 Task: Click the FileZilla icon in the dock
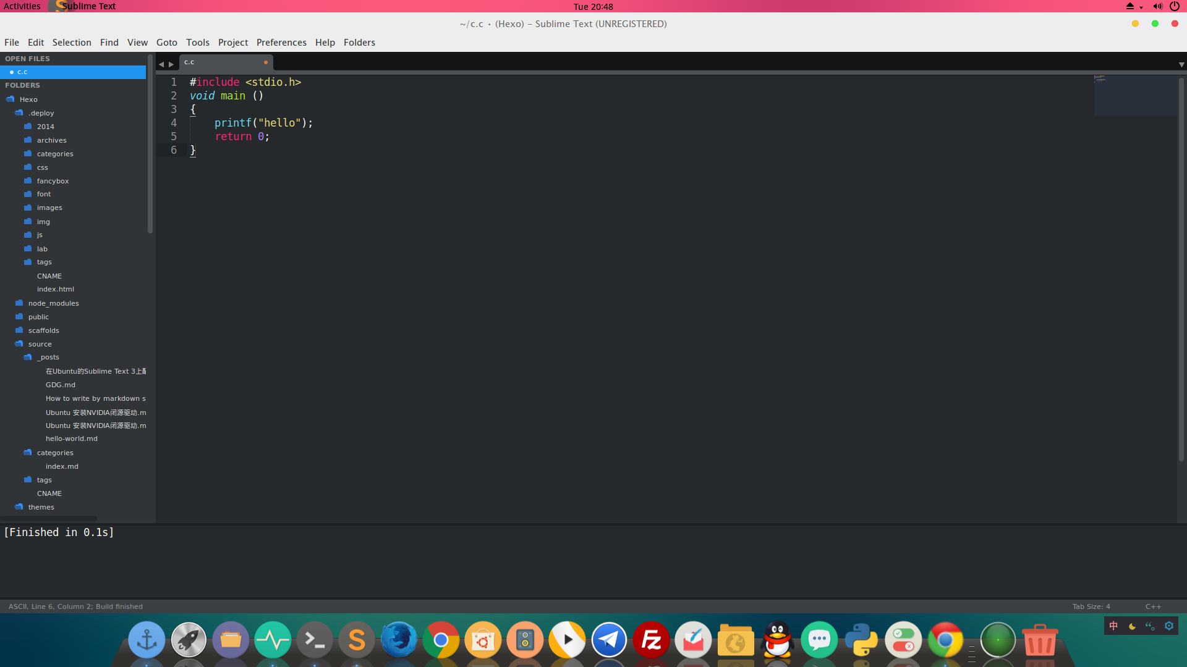(651, 640)
